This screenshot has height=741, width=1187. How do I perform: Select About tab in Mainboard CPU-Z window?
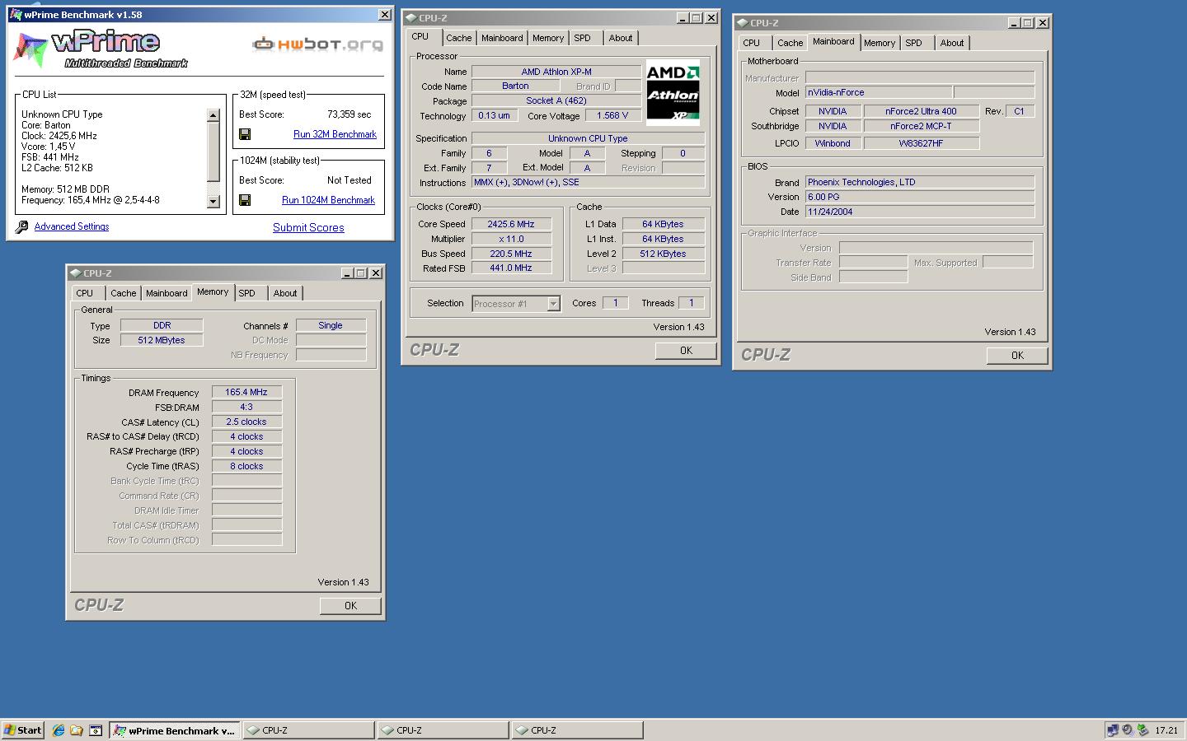pyautogui.click(x=952, y=43)
